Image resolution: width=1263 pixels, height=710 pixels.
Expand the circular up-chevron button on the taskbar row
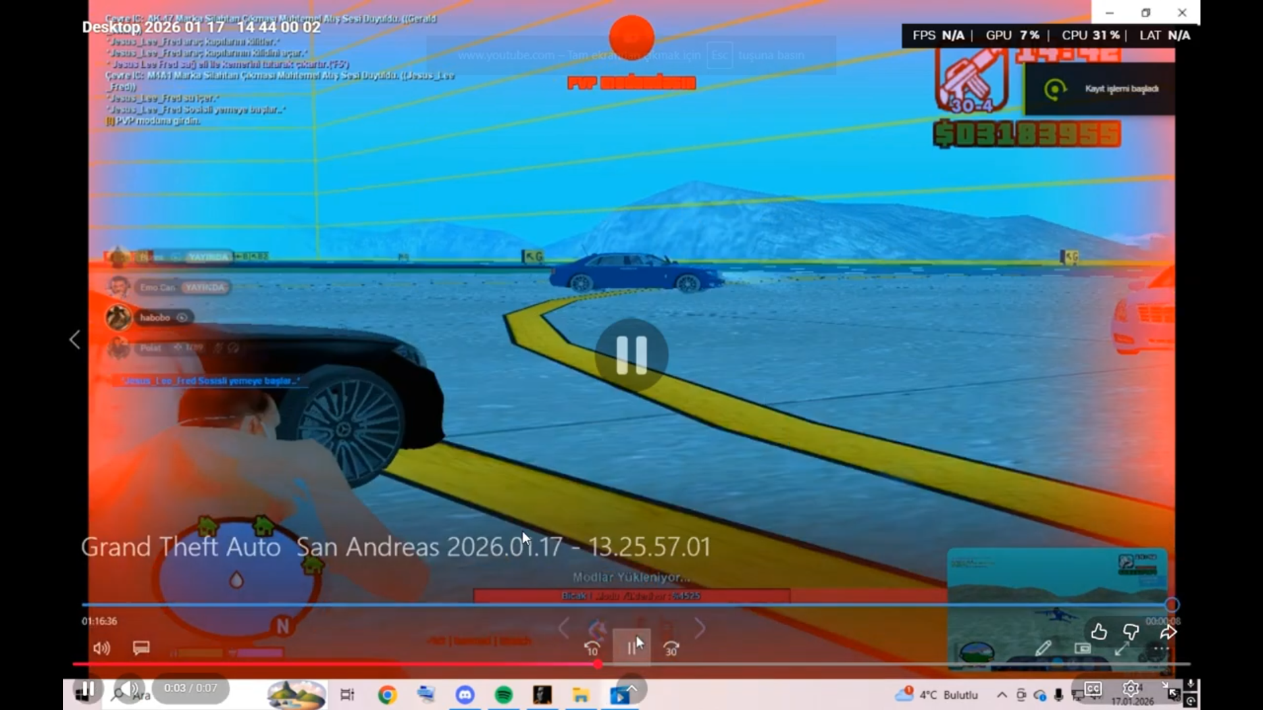tap(631, 689)
